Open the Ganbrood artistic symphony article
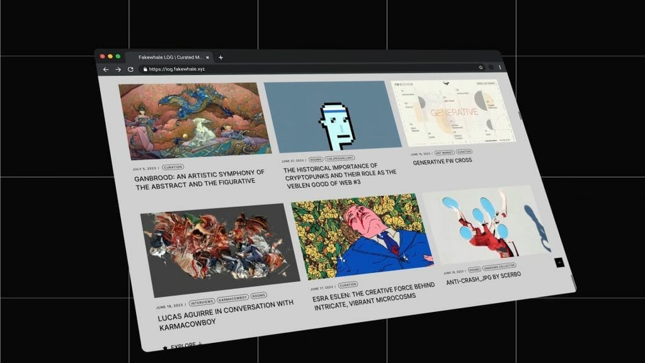The image size is (645, 363). 198,176
